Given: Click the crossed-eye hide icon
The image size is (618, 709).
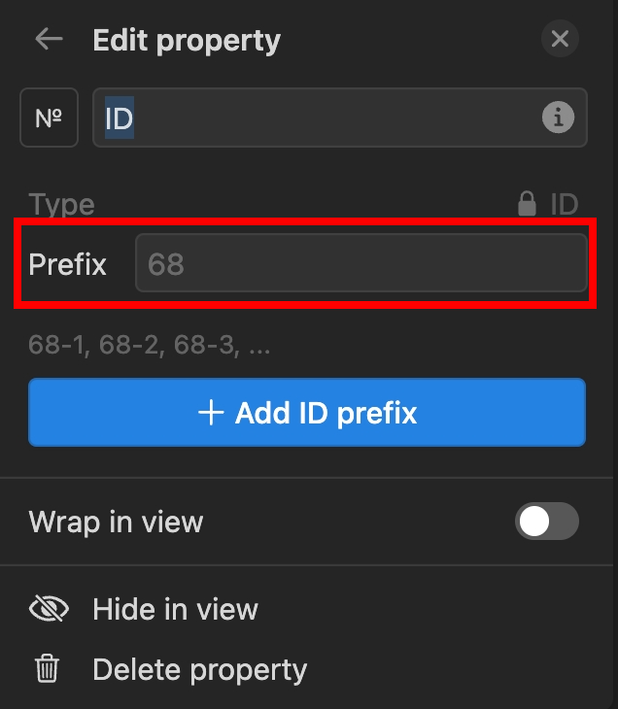Looking at the screenshot, I should pos(49,609).
